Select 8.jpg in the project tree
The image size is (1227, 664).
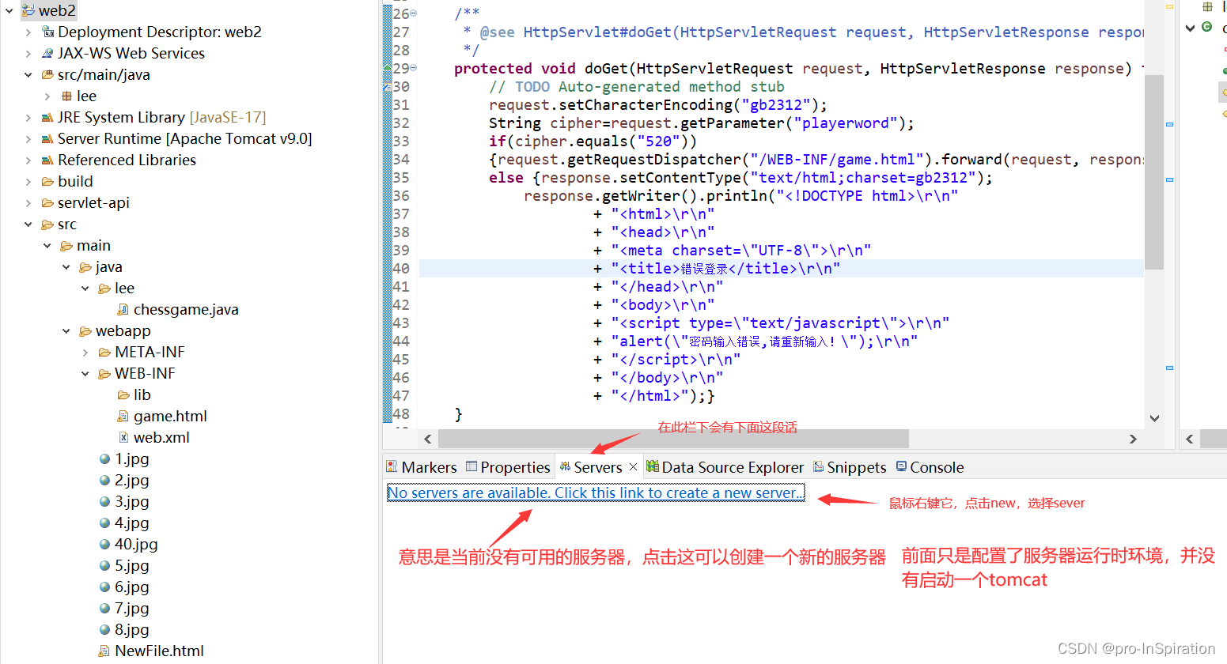point(131,629)
